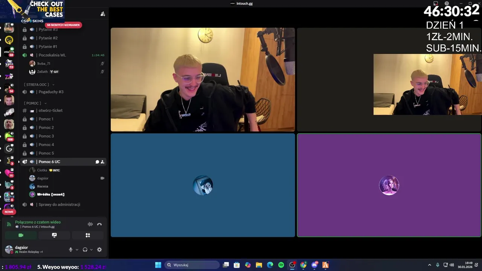Open Discord user settings gear
The width and height of the screenshot is (482, 271).
click(99, 250)
